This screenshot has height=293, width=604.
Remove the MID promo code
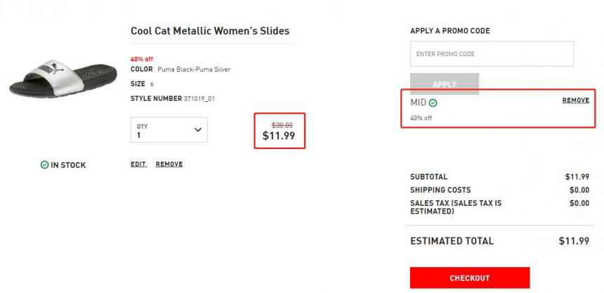pyautogui.click(x=575, y=100)
